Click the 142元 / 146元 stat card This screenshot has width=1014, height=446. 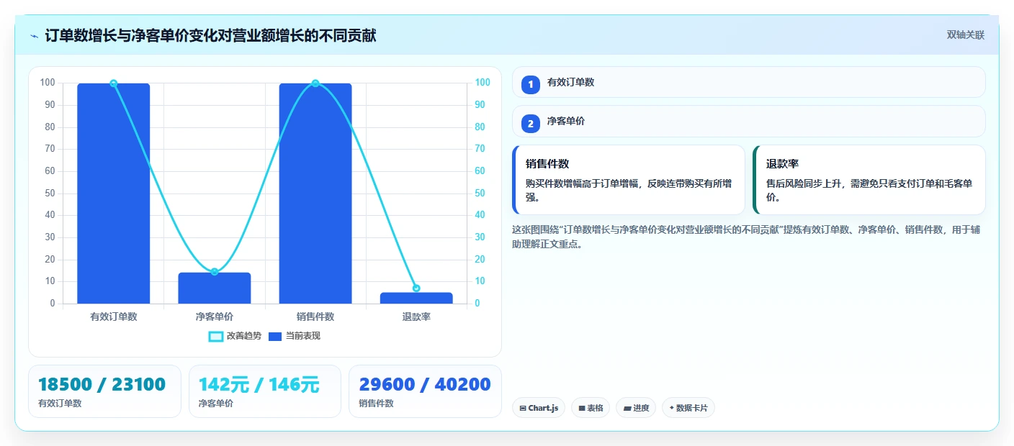coord(265,391)
